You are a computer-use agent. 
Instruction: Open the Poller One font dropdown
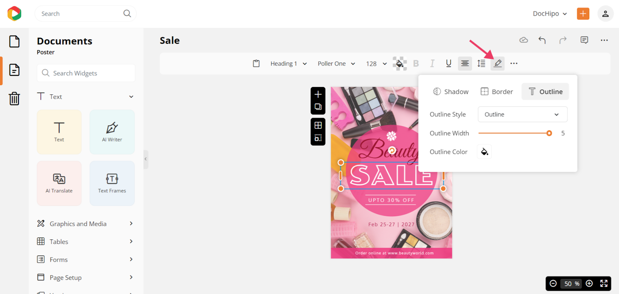tap(336, 63)
